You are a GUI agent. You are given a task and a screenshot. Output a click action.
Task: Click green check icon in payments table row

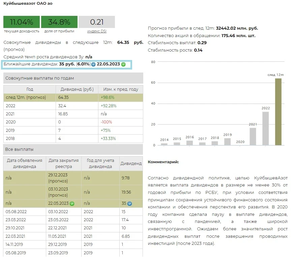coord(71,203)
